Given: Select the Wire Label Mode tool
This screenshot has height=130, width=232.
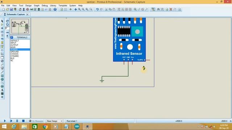Looking at the screenshot, I should pos(2,32).
